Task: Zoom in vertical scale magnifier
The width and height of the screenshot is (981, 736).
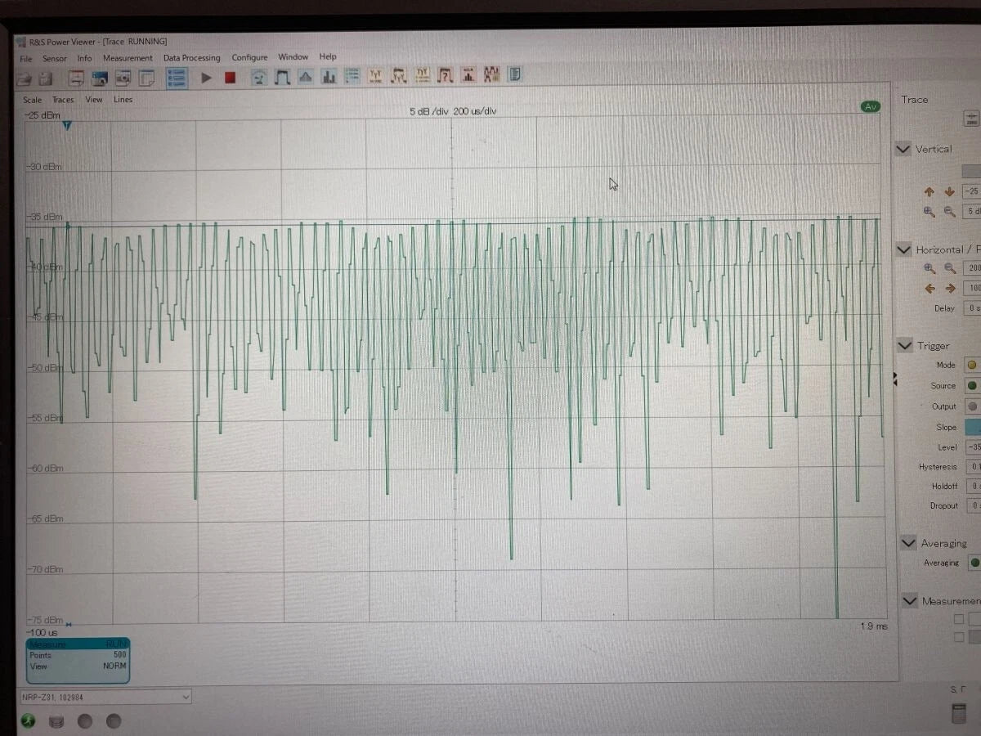Action: coord(929,211)
